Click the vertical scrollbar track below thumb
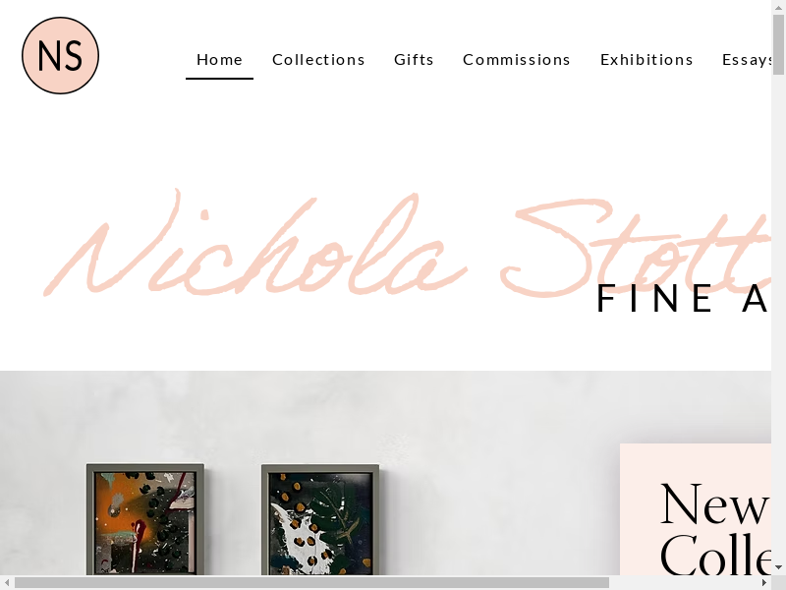Screen dimensions: 786x590 coord(778,318)
